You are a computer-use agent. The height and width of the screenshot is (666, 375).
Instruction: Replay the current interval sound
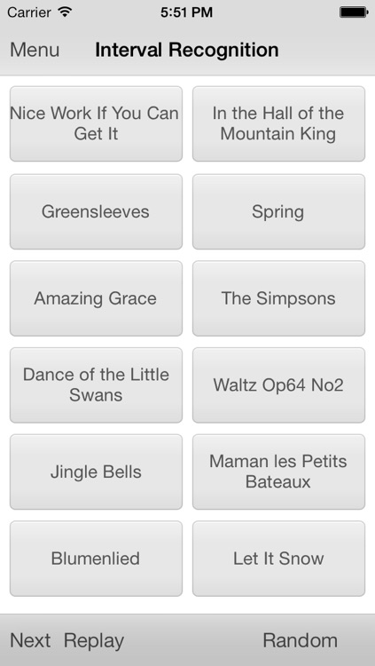point(94,641)
